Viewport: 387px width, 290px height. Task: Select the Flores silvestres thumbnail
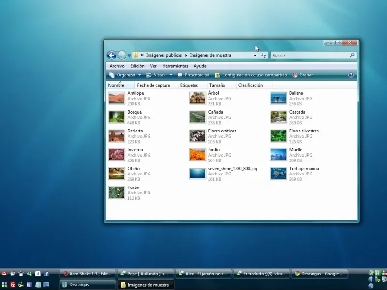(x=278, y=136)
